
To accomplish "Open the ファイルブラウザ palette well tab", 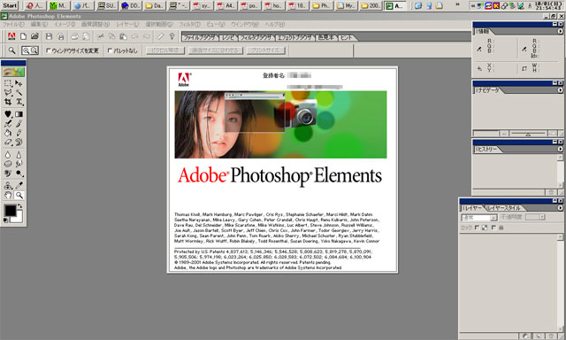I will coord(199,37).
